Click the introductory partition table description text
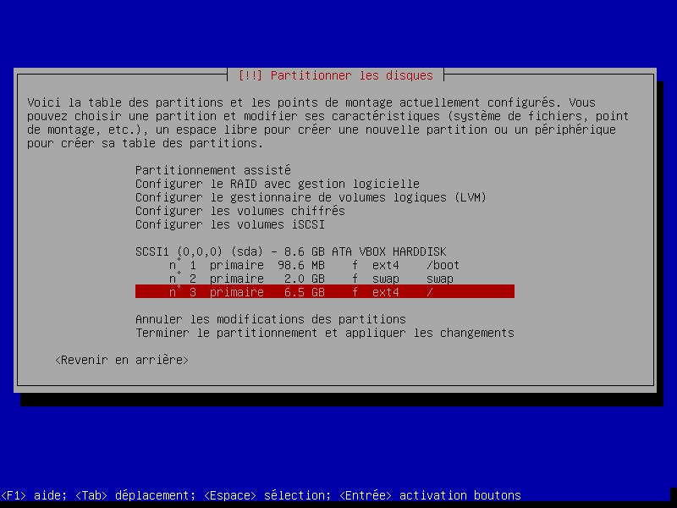The height and width of the screenshot is (508, 677). pos(334,116)
